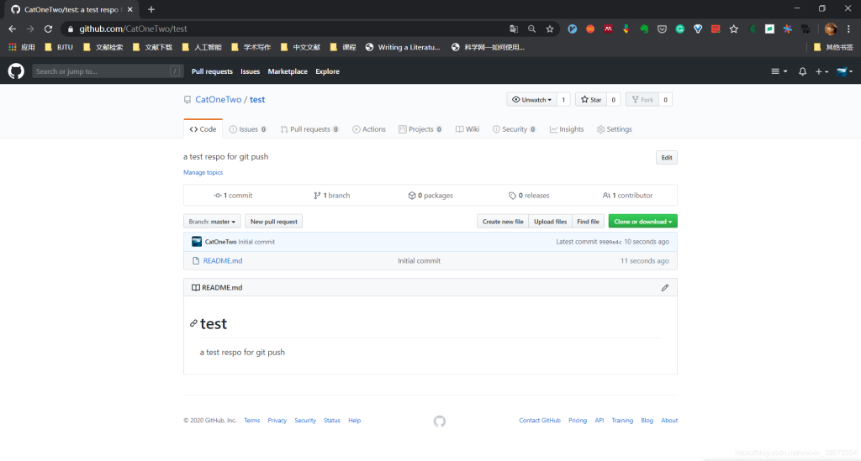Open the BJTU bookmark folder
Screen dimensions: 861x461
tap(59, 47)
